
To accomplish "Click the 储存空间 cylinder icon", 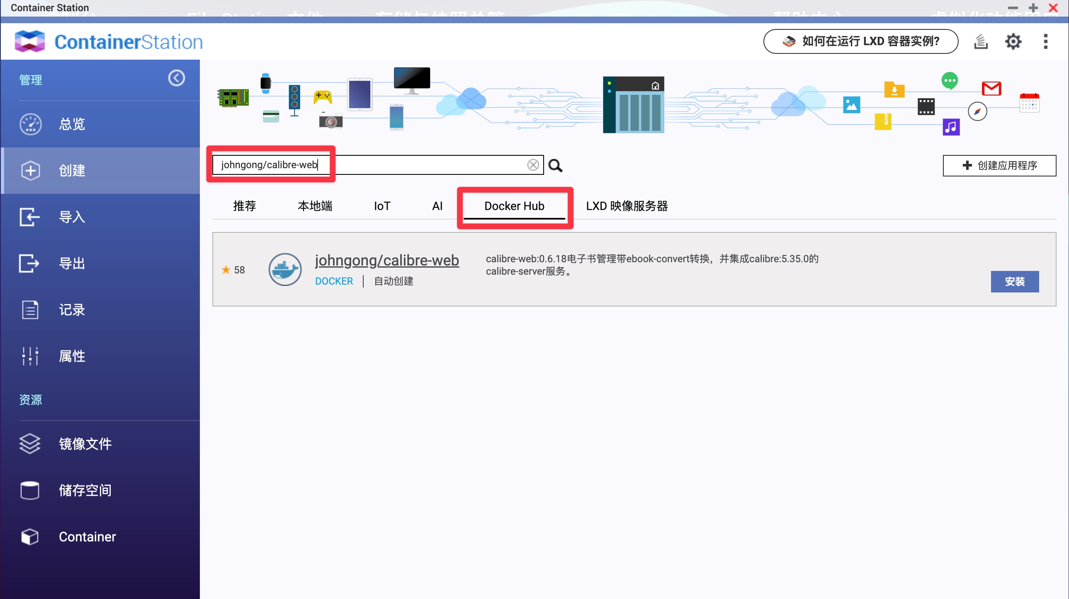I will pos(29,490).
